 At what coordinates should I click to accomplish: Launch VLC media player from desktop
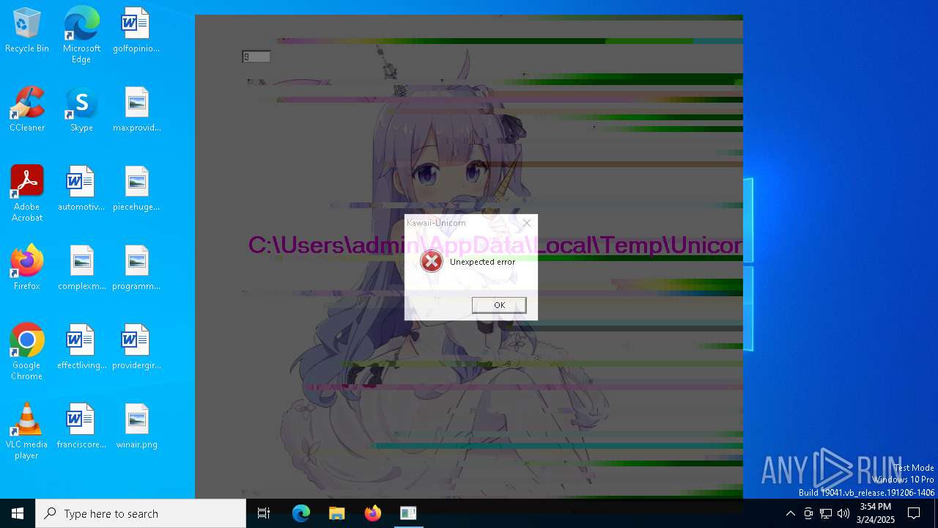tap(27, 432)
